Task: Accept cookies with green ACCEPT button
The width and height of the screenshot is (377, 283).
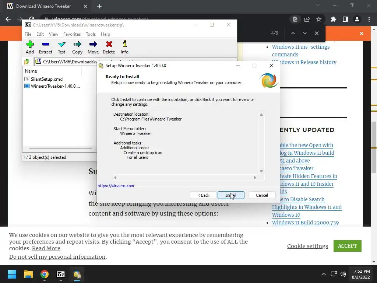Action: pos(348,246)
